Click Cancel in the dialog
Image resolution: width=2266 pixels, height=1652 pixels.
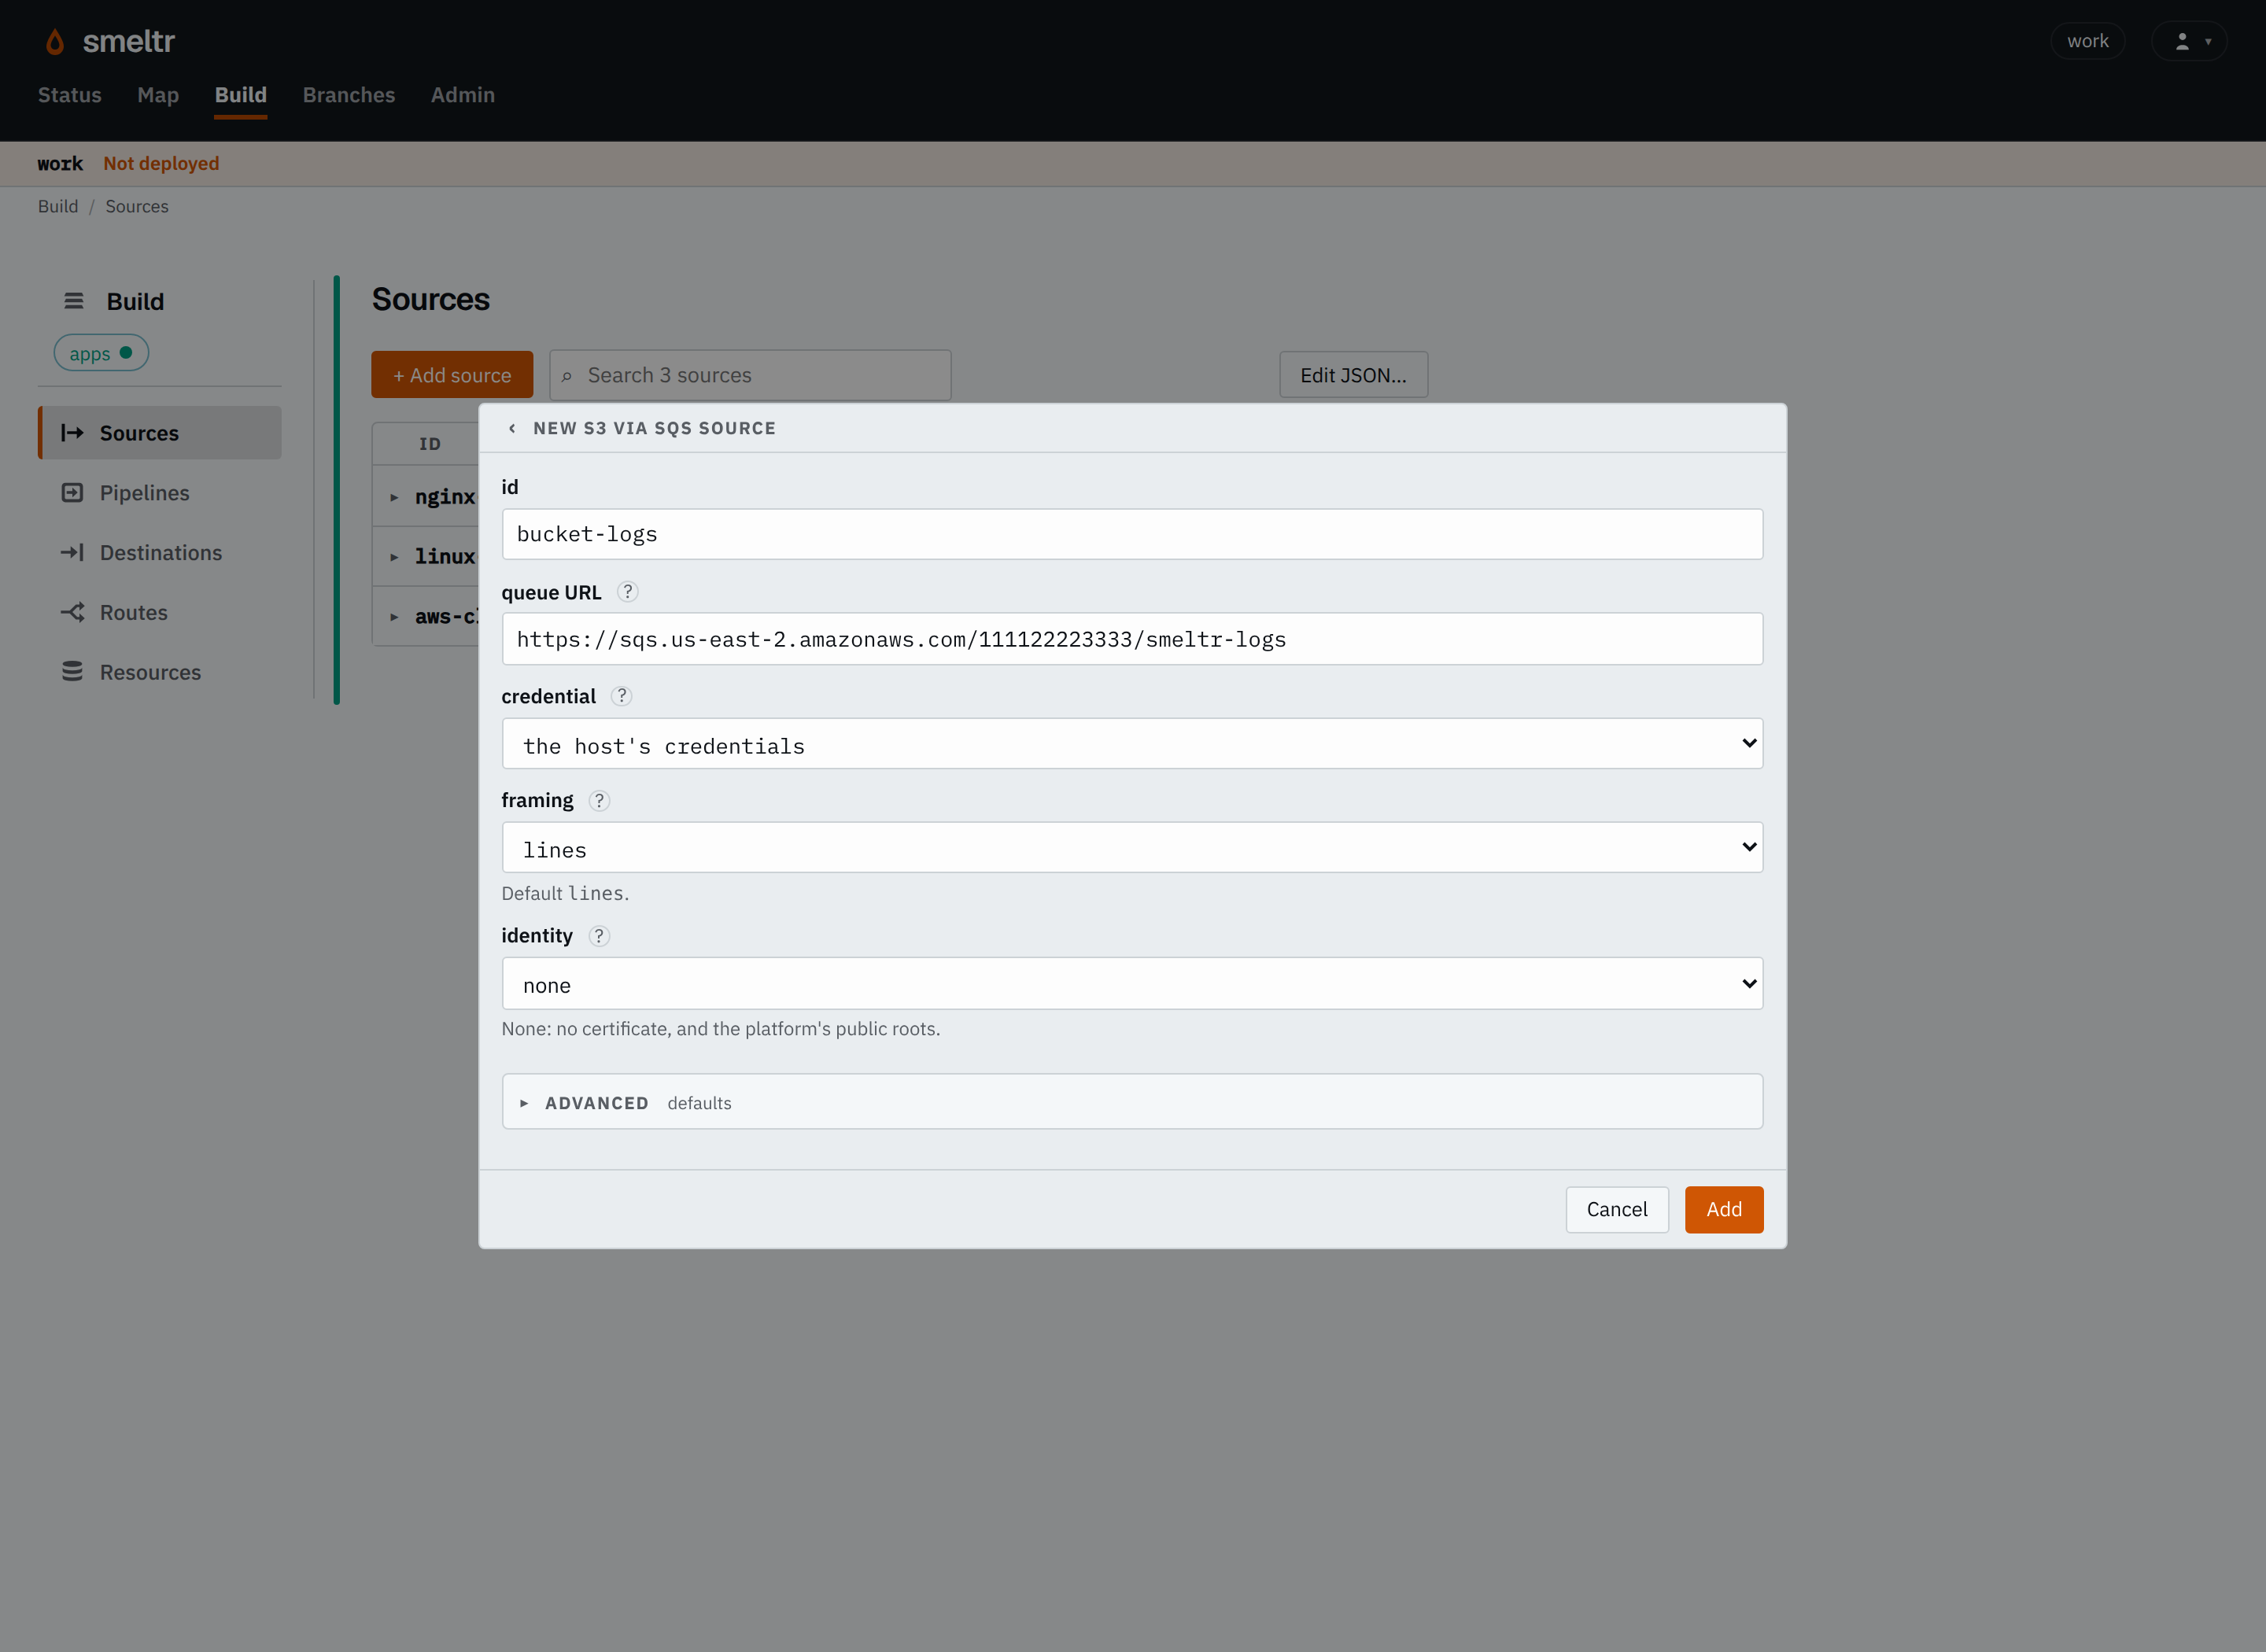pyautogui.click(x=1617, y=1210)
